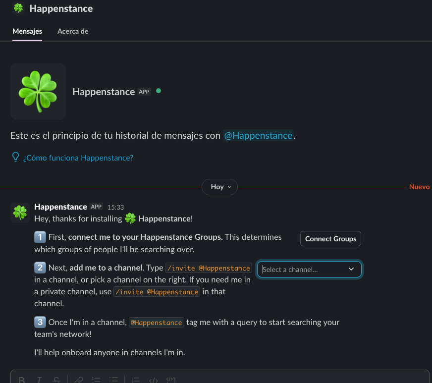432x383 pixels.
Task: Open the @Happenstance mention link
Action: coord(258,135)
